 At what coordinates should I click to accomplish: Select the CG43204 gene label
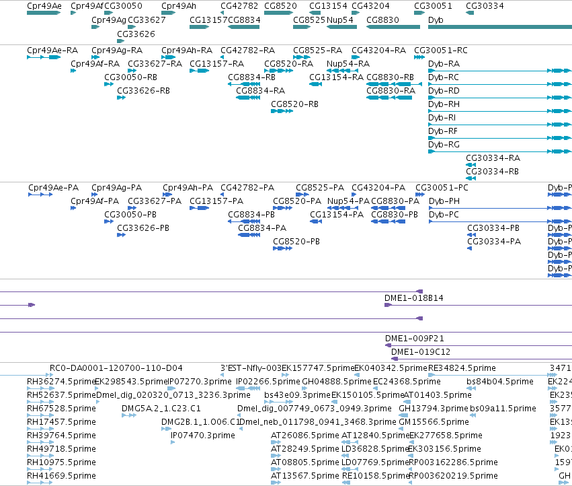tap(370, 6)
